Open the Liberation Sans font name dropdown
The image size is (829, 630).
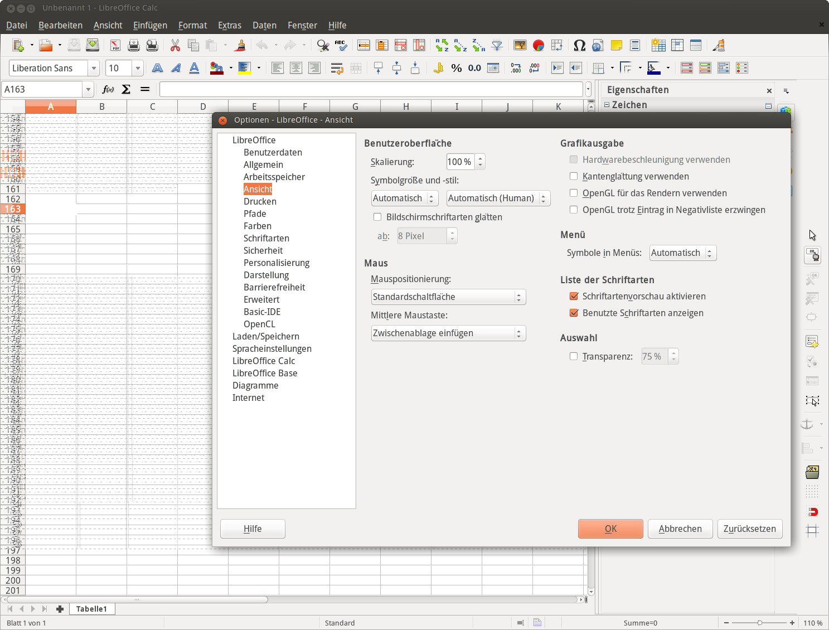[94, 68]
